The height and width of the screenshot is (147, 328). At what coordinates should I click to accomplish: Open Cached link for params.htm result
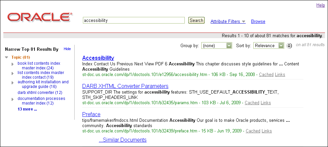[x=252, y=103]
